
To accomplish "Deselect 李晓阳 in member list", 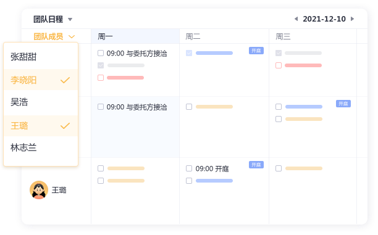I will (x=41, y=80).
